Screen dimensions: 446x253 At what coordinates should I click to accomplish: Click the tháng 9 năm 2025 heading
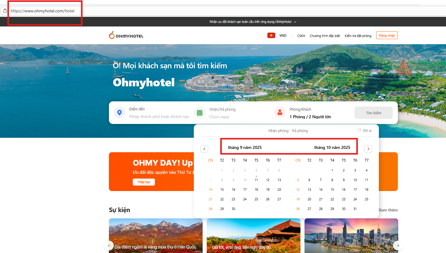(245, 147)
